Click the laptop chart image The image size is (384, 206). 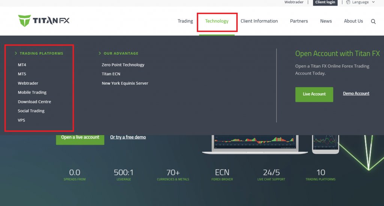click(x=255, y=144)
